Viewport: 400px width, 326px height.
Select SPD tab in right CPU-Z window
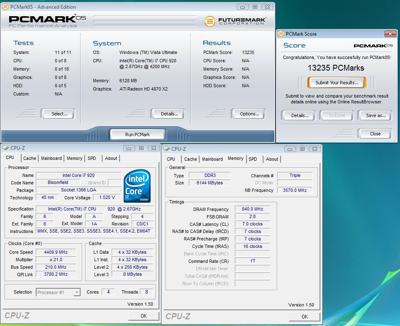coord(253,159)
